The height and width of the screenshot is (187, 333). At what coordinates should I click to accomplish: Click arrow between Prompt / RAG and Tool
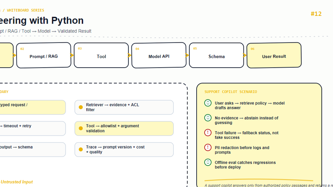[72, 55]
